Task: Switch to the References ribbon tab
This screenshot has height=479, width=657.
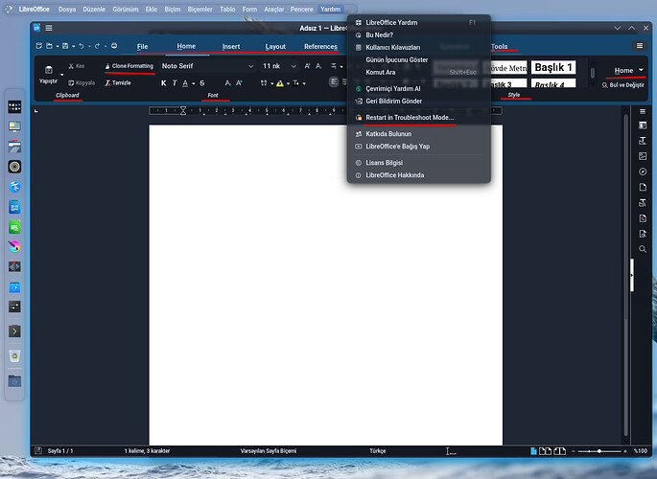Action: pyautogui.click(x=320, y=46)
